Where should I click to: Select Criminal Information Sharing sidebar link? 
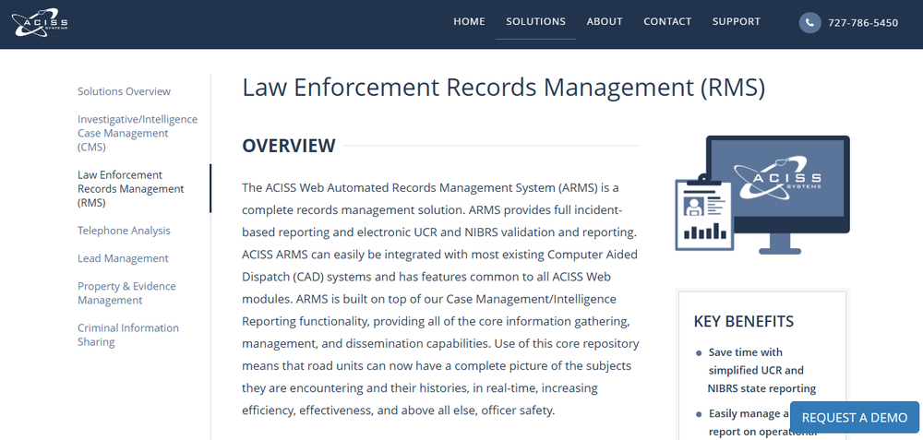coord(128,335)
